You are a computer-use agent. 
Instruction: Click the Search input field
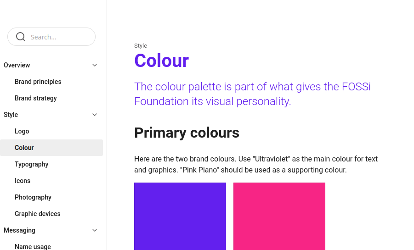(60, 37)
